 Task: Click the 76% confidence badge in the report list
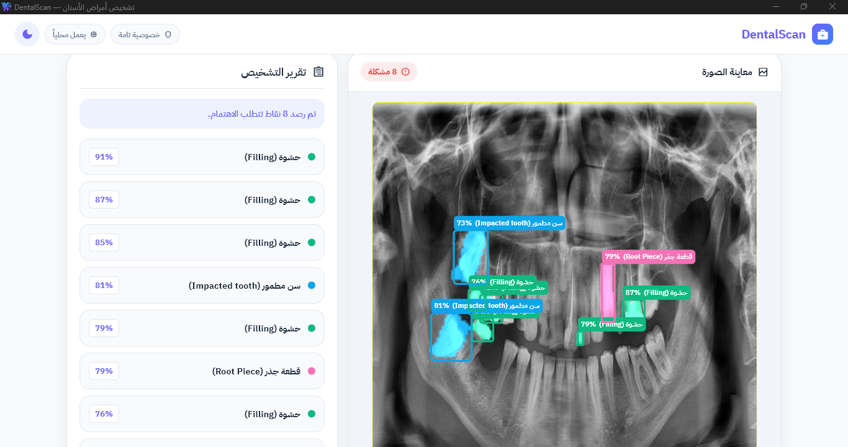pyautogui.click(x=104, y=414)
